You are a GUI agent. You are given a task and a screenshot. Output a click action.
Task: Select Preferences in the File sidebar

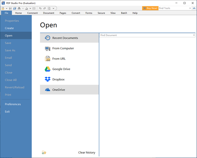click(x=13, y=104)
